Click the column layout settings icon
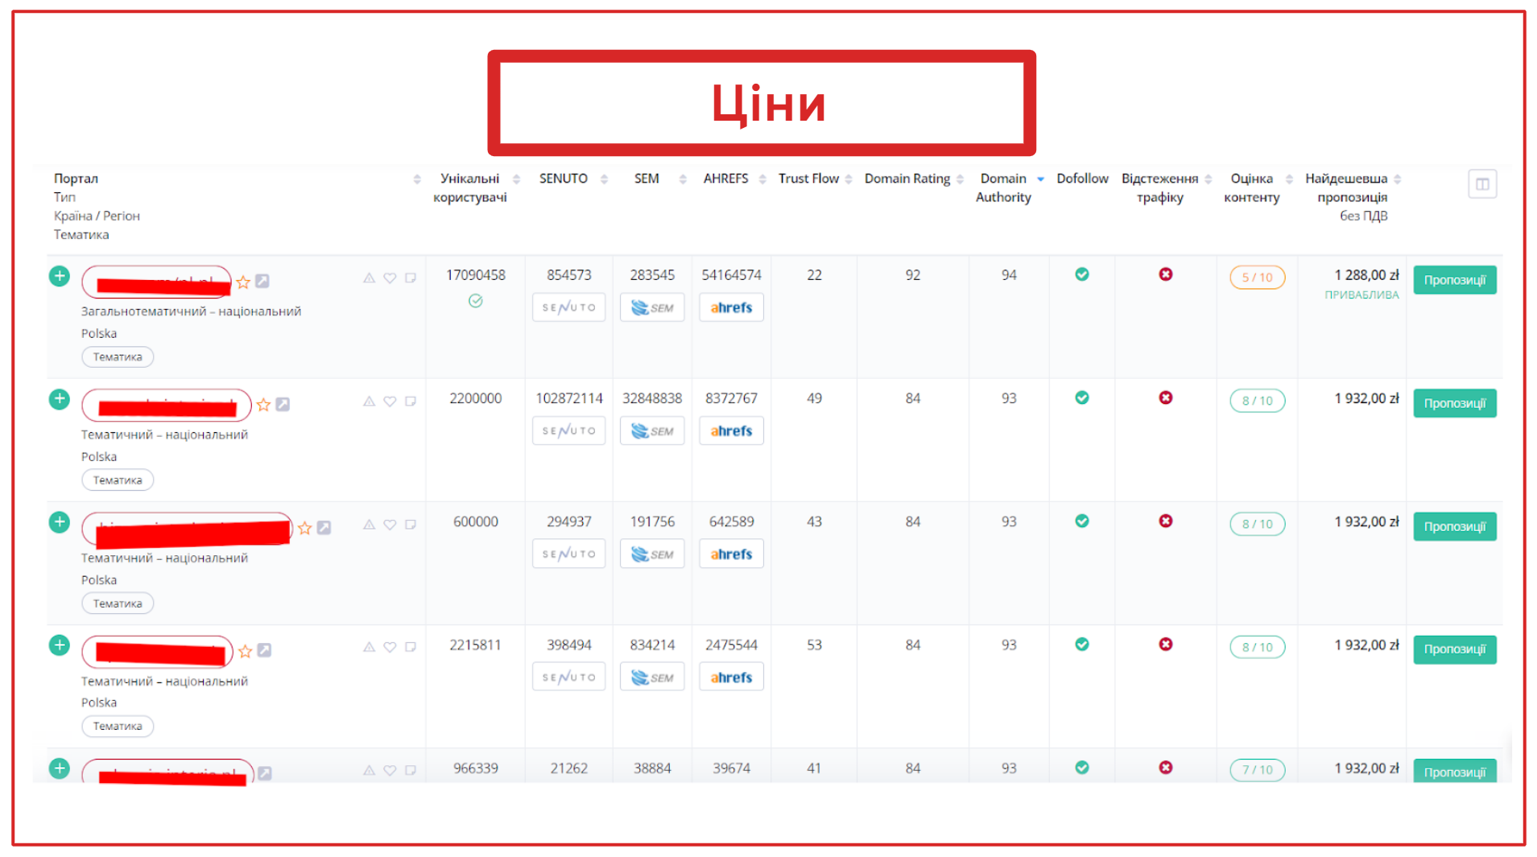The width and height of the screenshot is (1537, 857). tap(1481, 184)
